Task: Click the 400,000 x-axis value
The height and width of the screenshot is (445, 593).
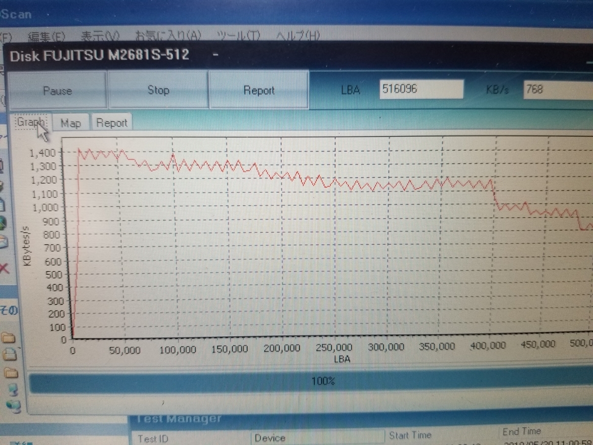Action: click(488, 346)
